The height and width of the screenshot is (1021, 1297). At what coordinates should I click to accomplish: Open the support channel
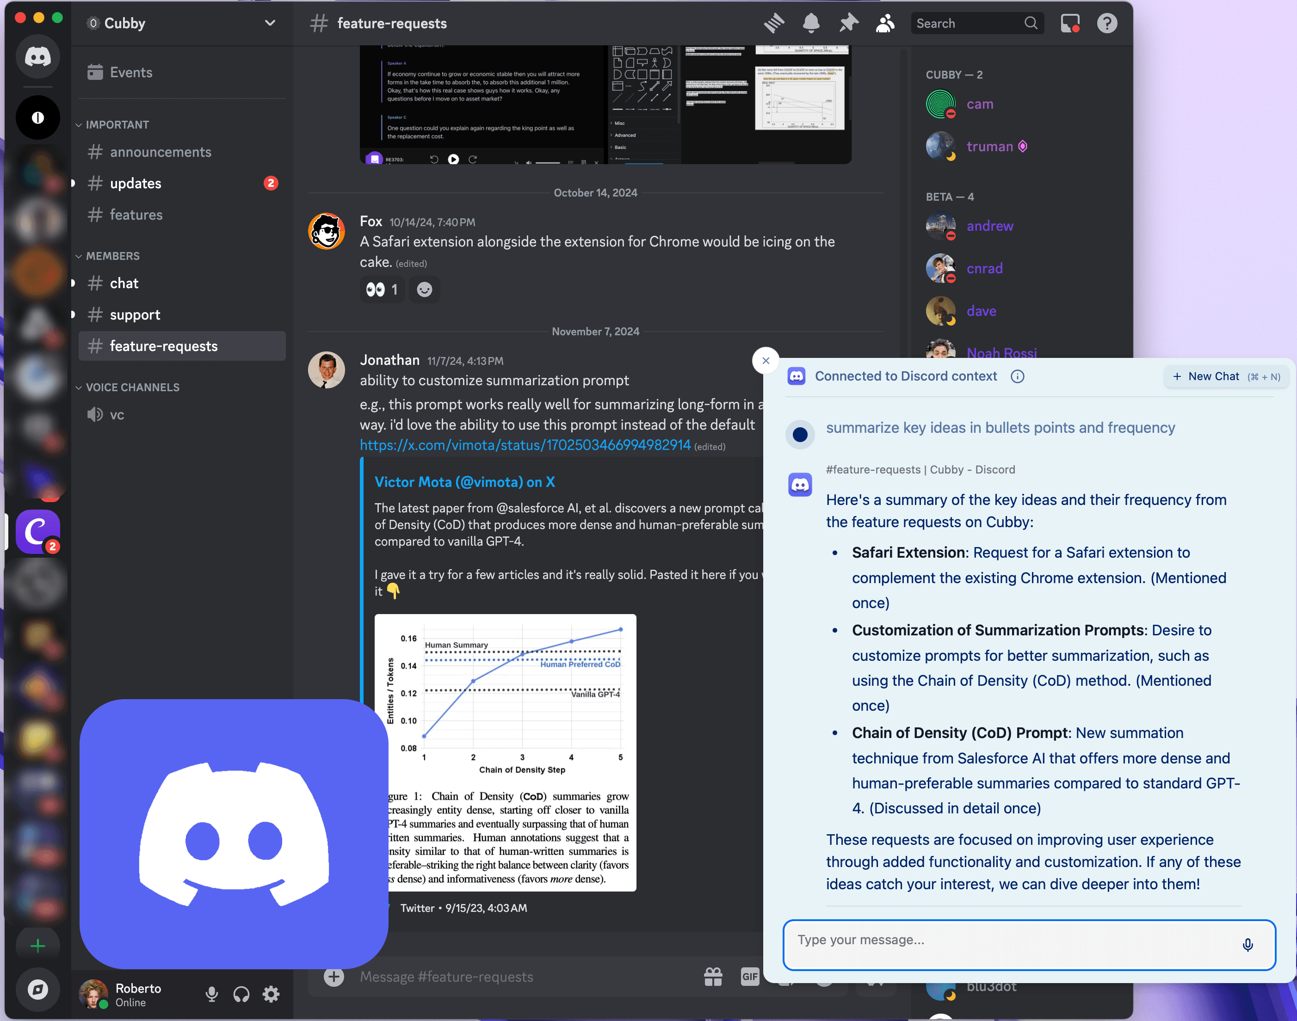coord(182,315)
